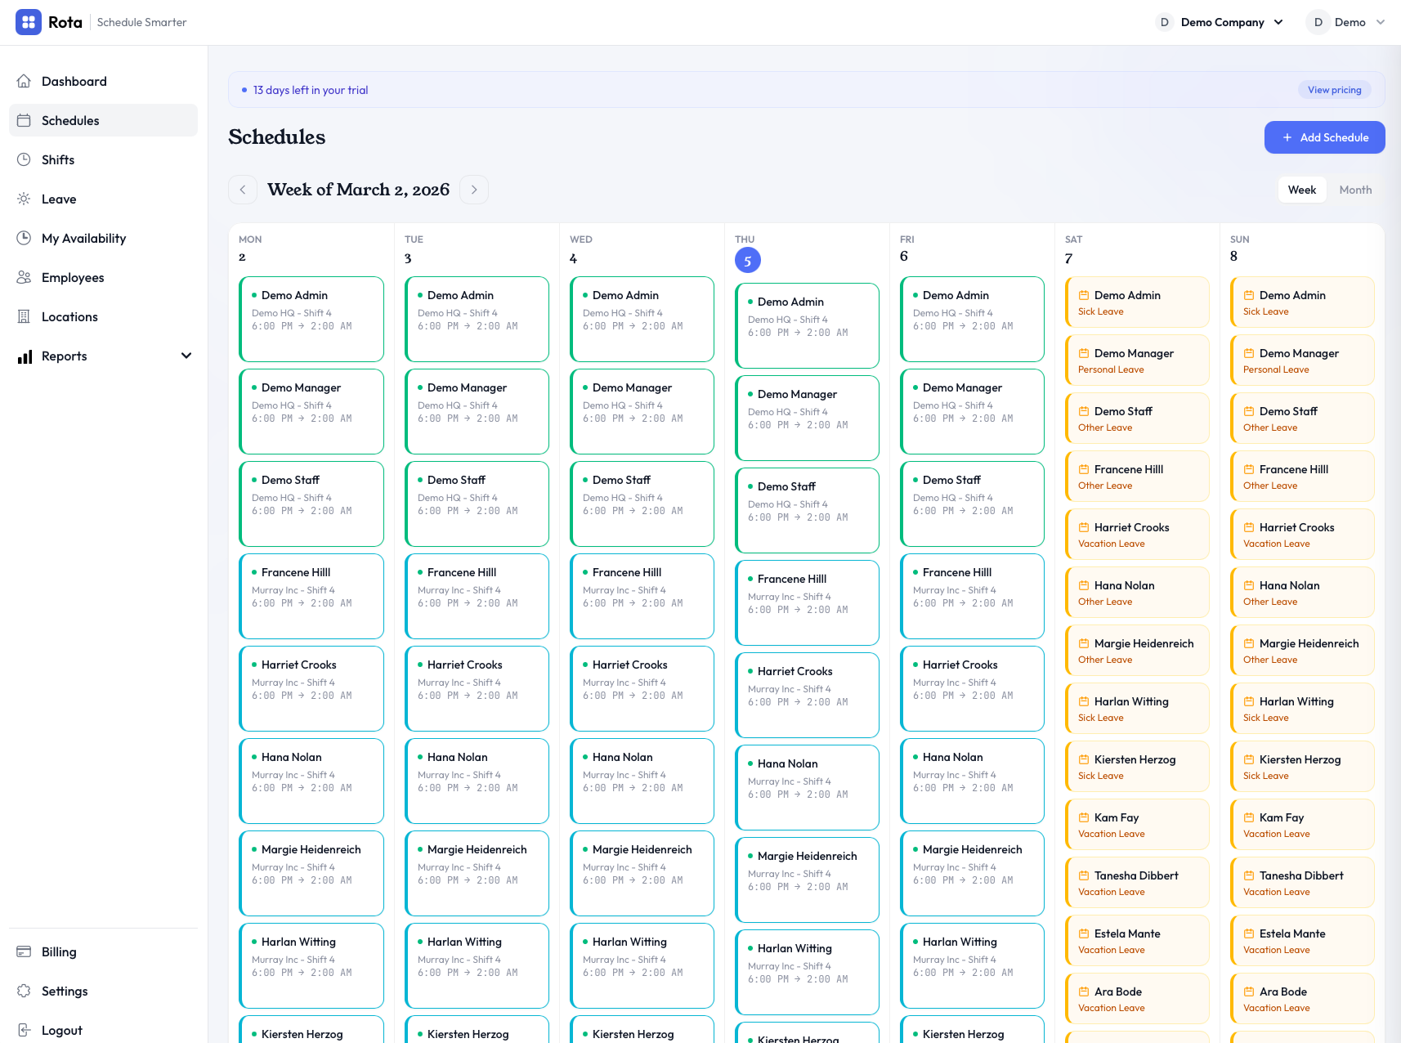Click the calendar icon on Harriet Crooks' vacation card

point(1085,527)
